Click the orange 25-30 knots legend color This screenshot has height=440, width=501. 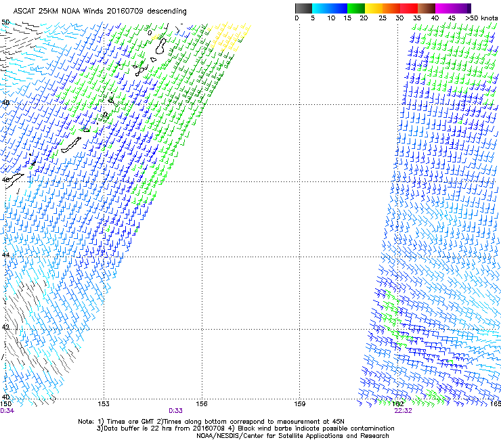pyautogui.click(x=391, y=8)
